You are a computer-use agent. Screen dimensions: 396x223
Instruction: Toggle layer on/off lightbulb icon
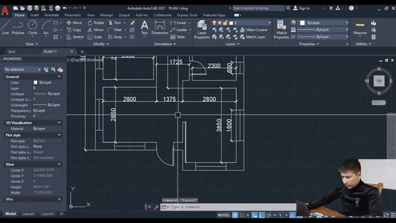coord(214,23)
